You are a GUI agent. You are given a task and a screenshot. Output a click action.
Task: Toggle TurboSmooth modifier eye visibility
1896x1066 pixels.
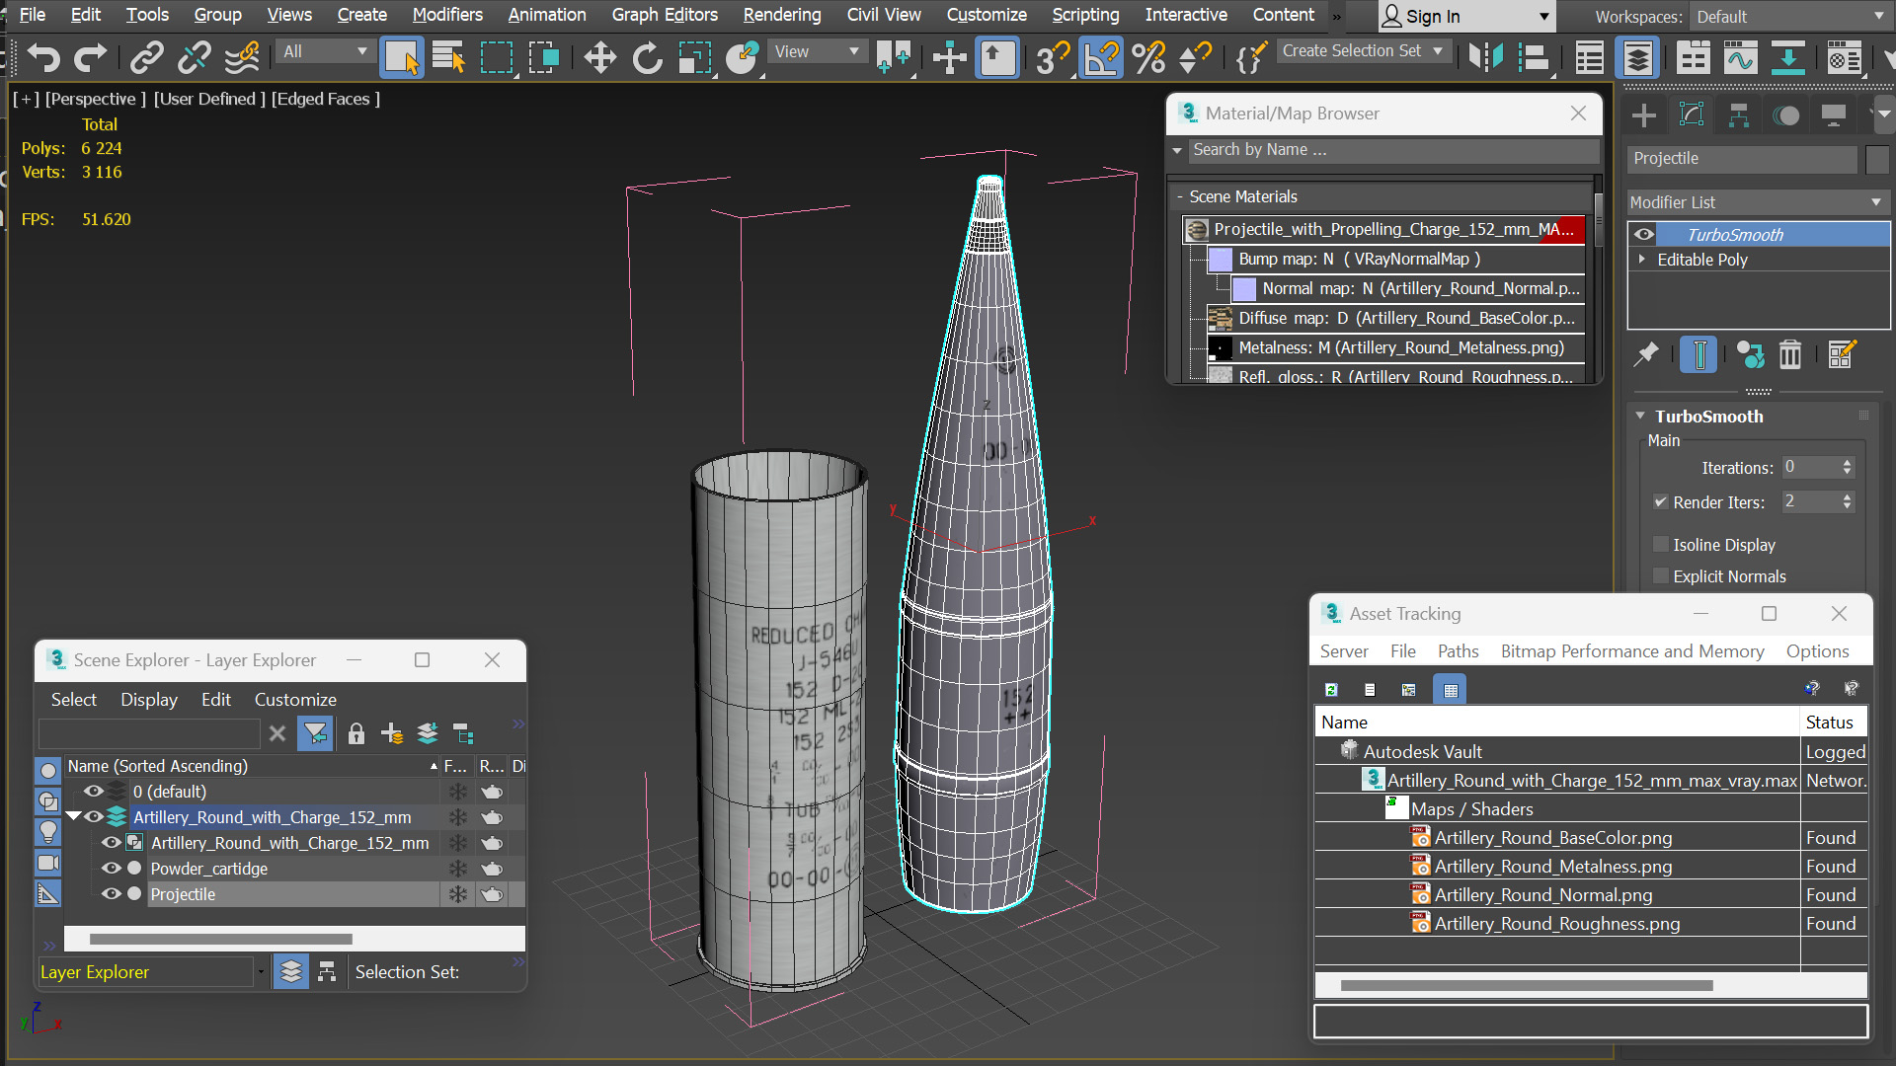pyautogui.click(x=1644, y=235)
